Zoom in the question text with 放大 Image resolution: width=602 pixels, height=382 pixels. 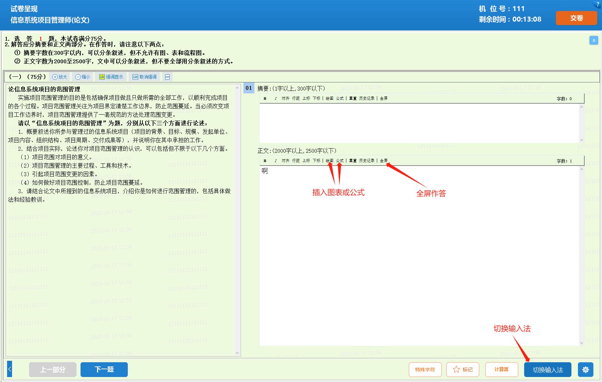(60, 77)
